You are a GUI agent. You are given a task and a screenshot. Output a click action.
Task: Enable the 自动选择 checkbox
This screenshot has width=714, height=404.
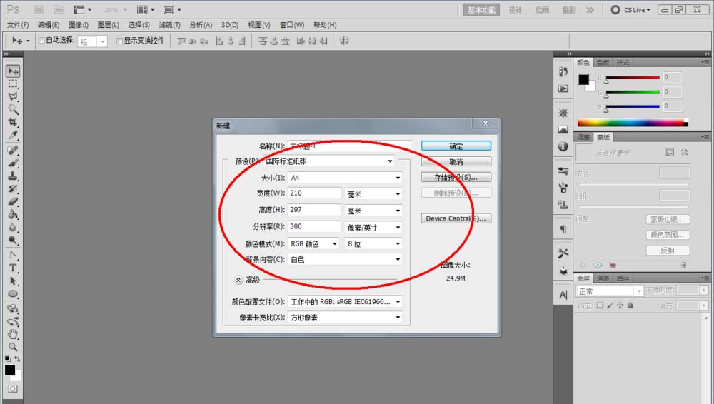click(41, 41)
